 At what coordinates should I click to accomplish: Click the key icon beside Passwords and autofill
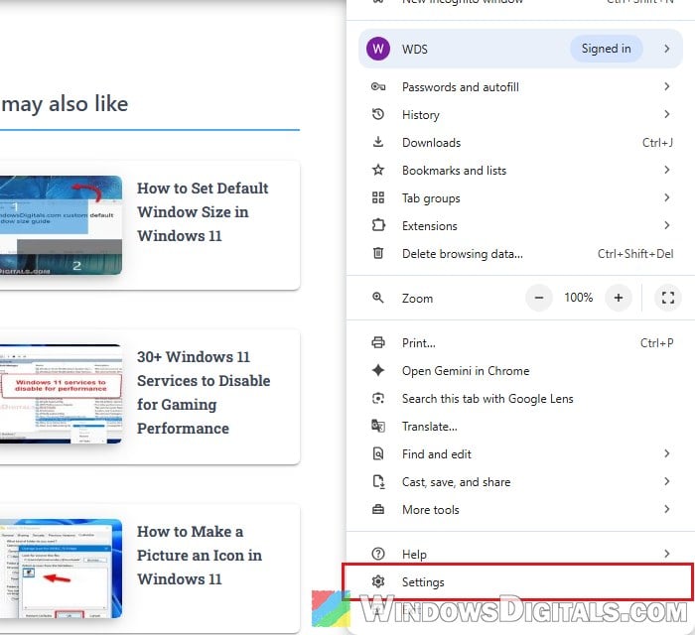[378, 86]
